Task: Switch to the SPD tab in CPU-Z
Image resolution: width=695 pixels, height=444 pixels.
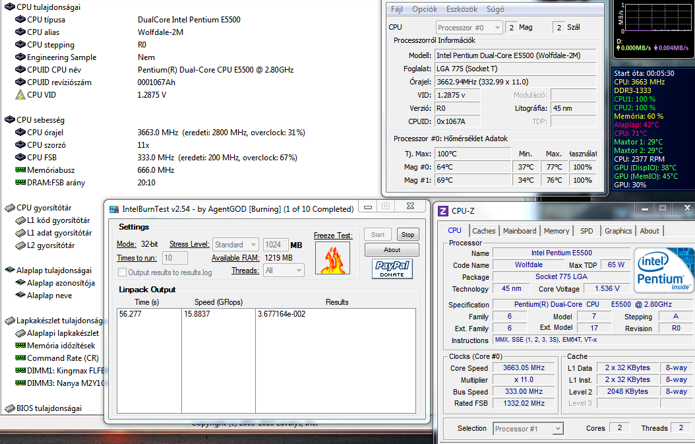Action: coord(586,231)
